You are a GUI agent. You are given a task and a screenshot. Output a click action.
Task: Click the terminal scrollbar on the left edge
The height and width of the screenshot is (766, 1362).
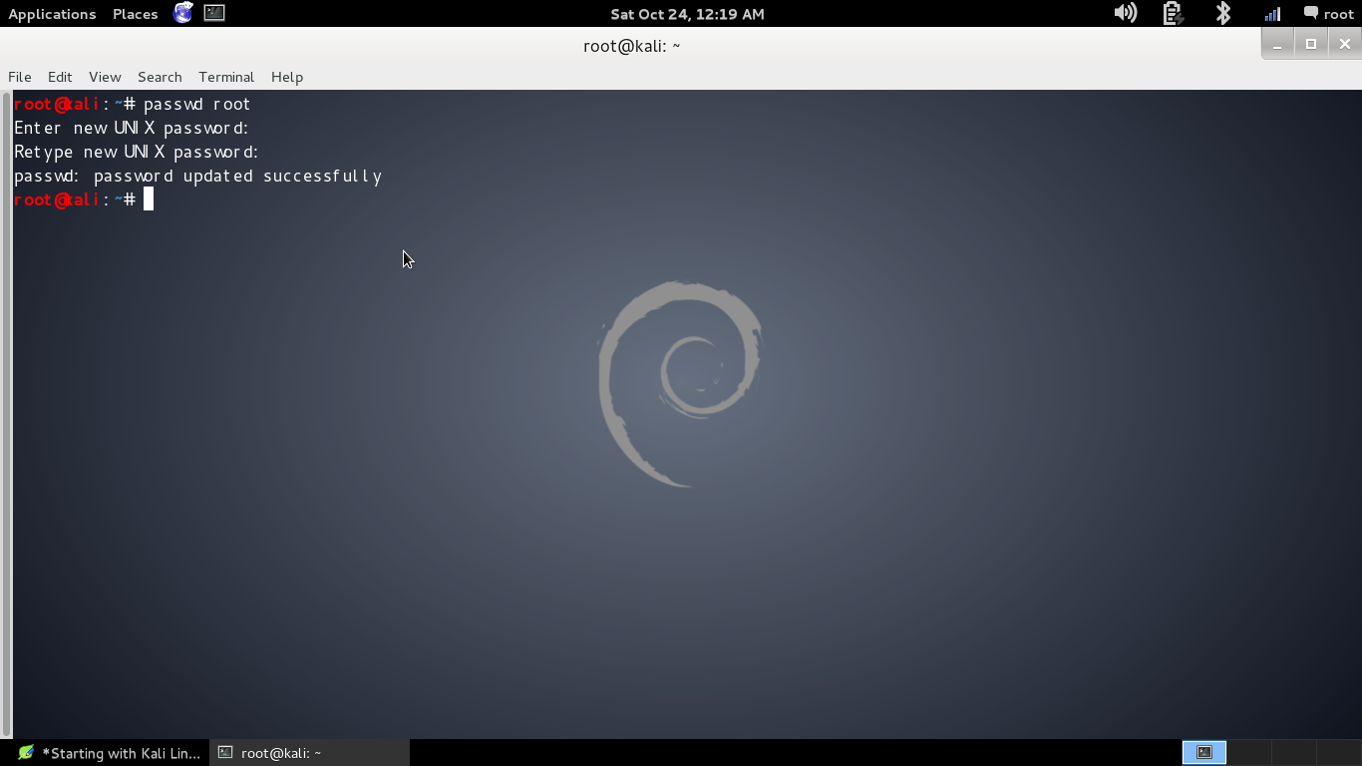pos(6,413)
